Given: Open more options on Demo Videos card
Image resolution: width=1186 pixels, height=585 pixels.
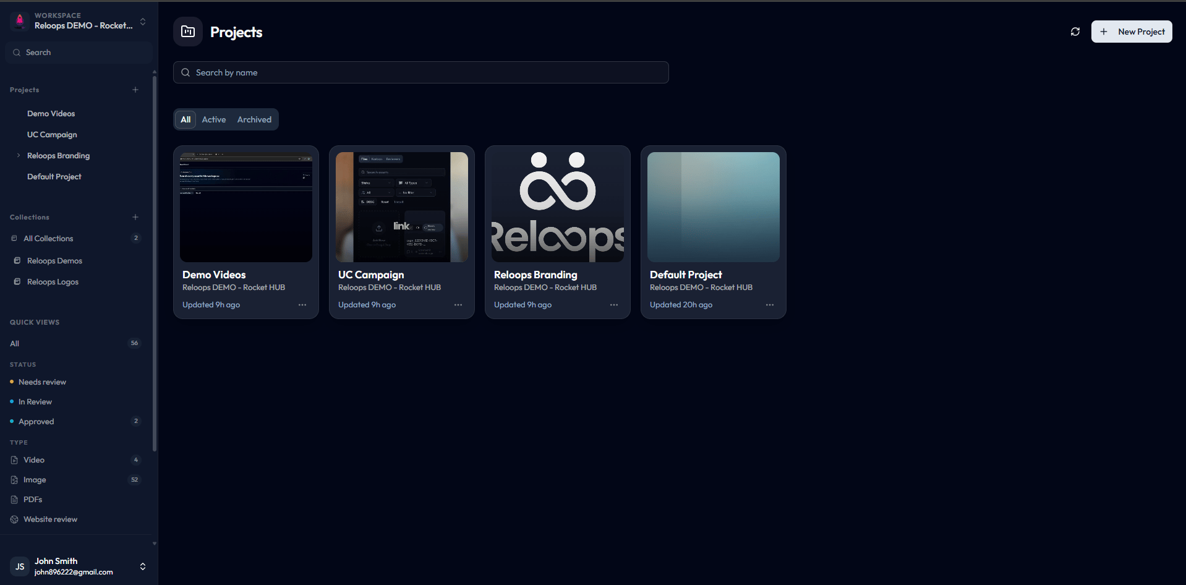Looking at the screenshot, I should 302,305.
